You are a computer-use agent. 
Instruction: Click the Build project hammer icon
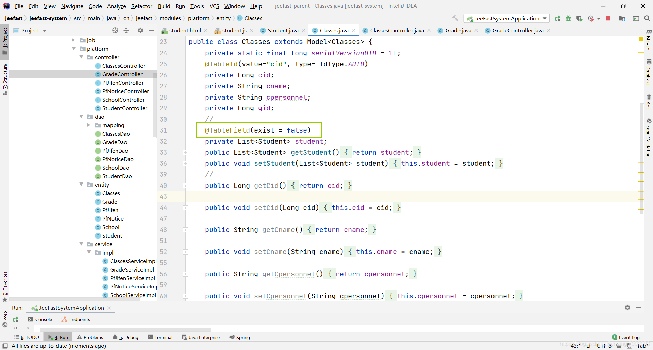(x=455, y=18)
